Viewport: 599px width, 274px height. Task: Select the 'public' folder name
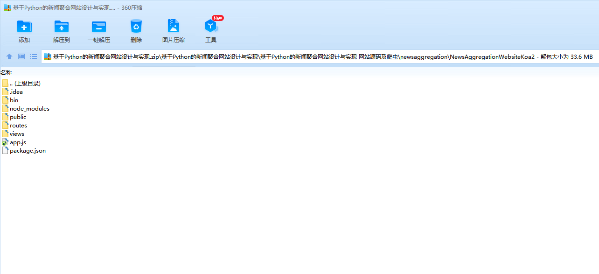click(18, 117)
